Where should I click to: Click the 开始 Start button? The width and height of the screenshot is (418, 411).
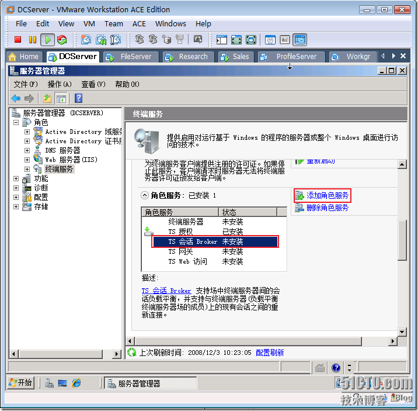coord(20,383)
